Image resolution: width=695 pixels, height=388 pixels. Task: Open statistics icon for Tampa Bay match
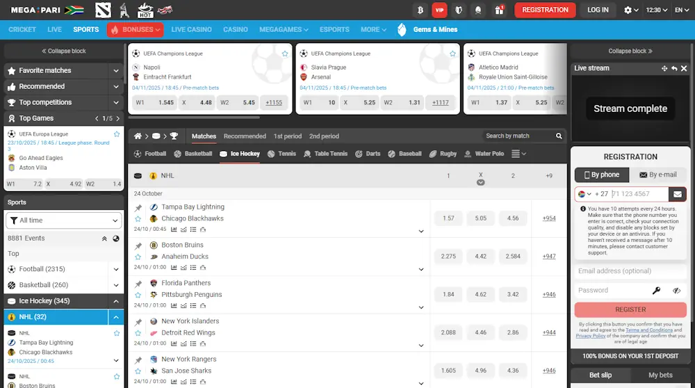click(174, 229)
